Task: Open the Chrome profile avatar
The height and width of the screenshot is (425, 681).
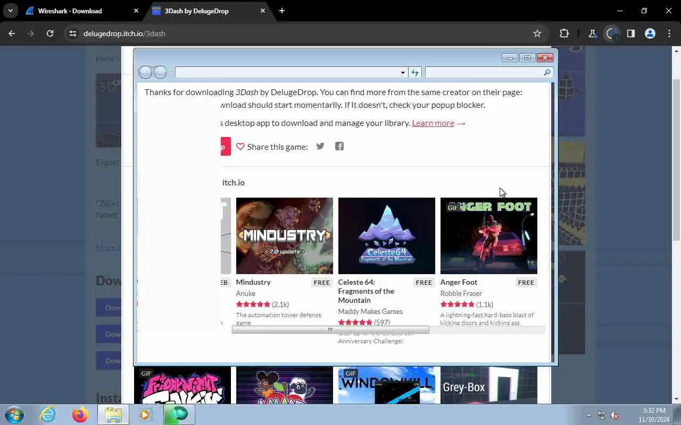Action: click(650, 33)
